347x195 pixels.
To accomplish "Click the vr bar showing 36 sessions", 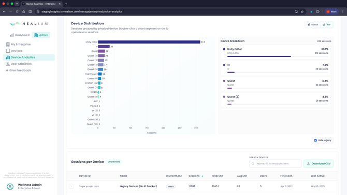I will tap(104, 47).
